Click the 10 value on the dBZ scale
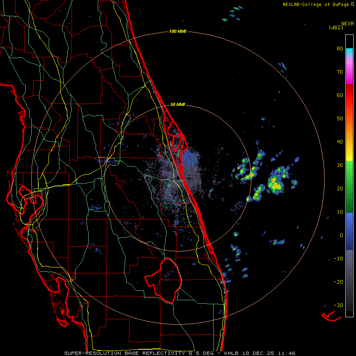This screenshot has width=356, height=356. 340,212
